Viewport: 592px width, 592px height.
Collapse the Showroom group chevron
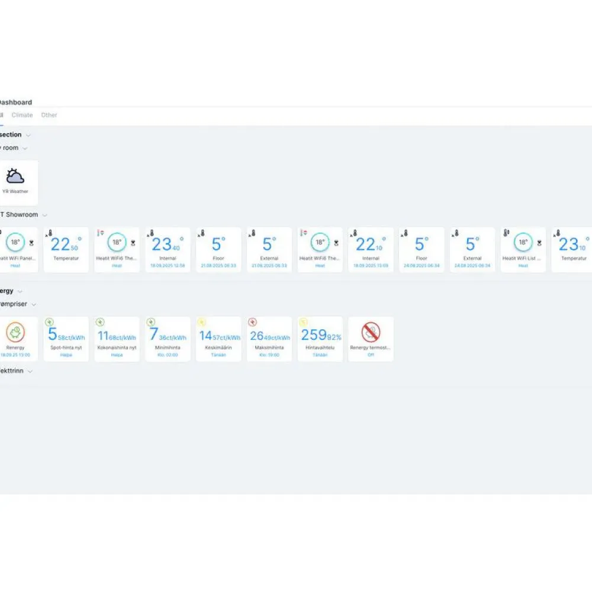[x=44, y=215]
